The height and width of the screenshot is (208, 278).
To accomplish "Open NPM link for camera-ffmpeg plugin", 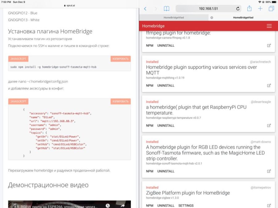I will (x=150, y=46).
